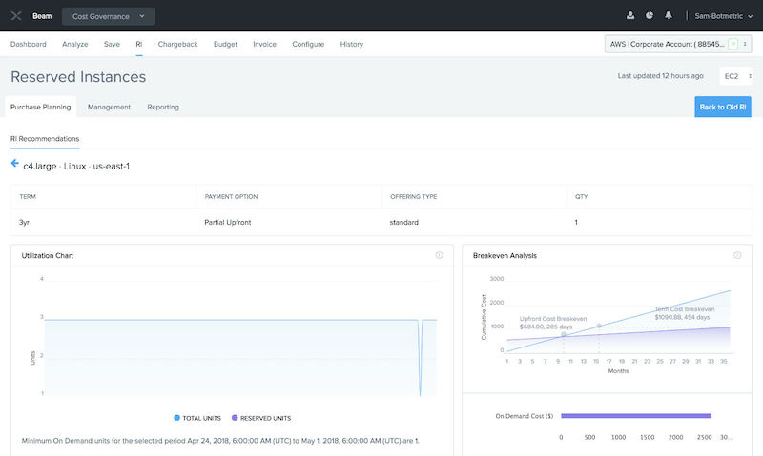Open the EC2 service dropdown
The image size is (763, 456).
pyautogui.click(x=736, y=76)
